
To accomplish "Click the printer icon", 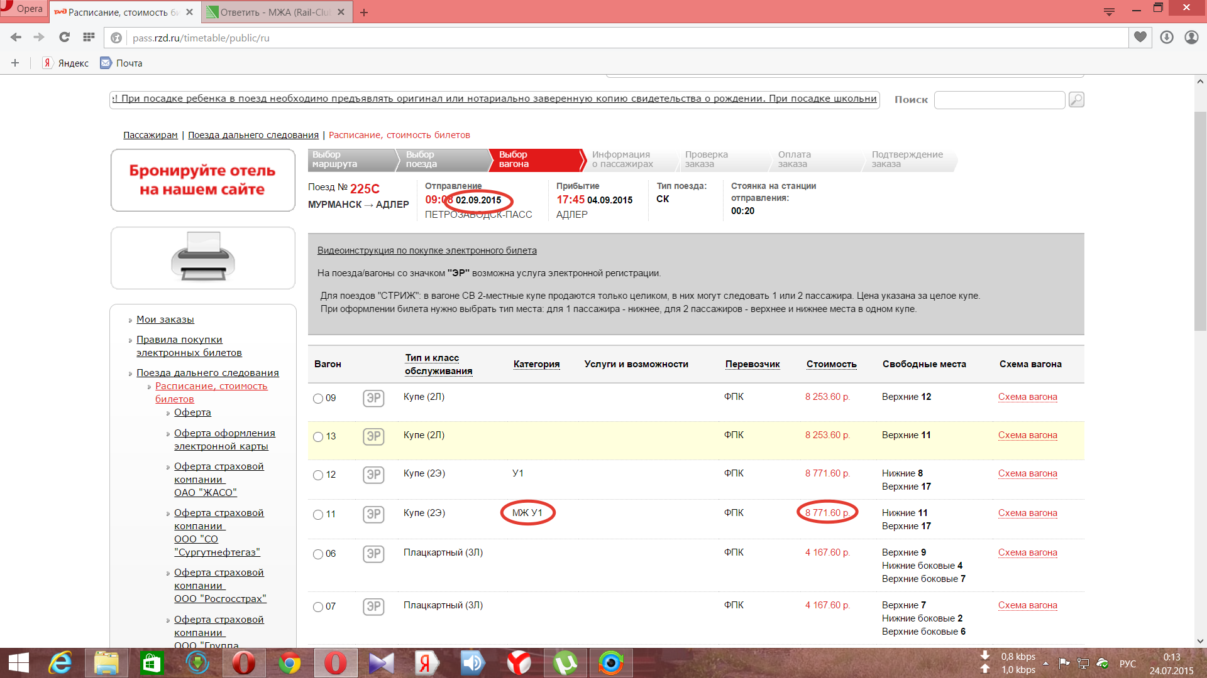I will (x=202, y=257).
